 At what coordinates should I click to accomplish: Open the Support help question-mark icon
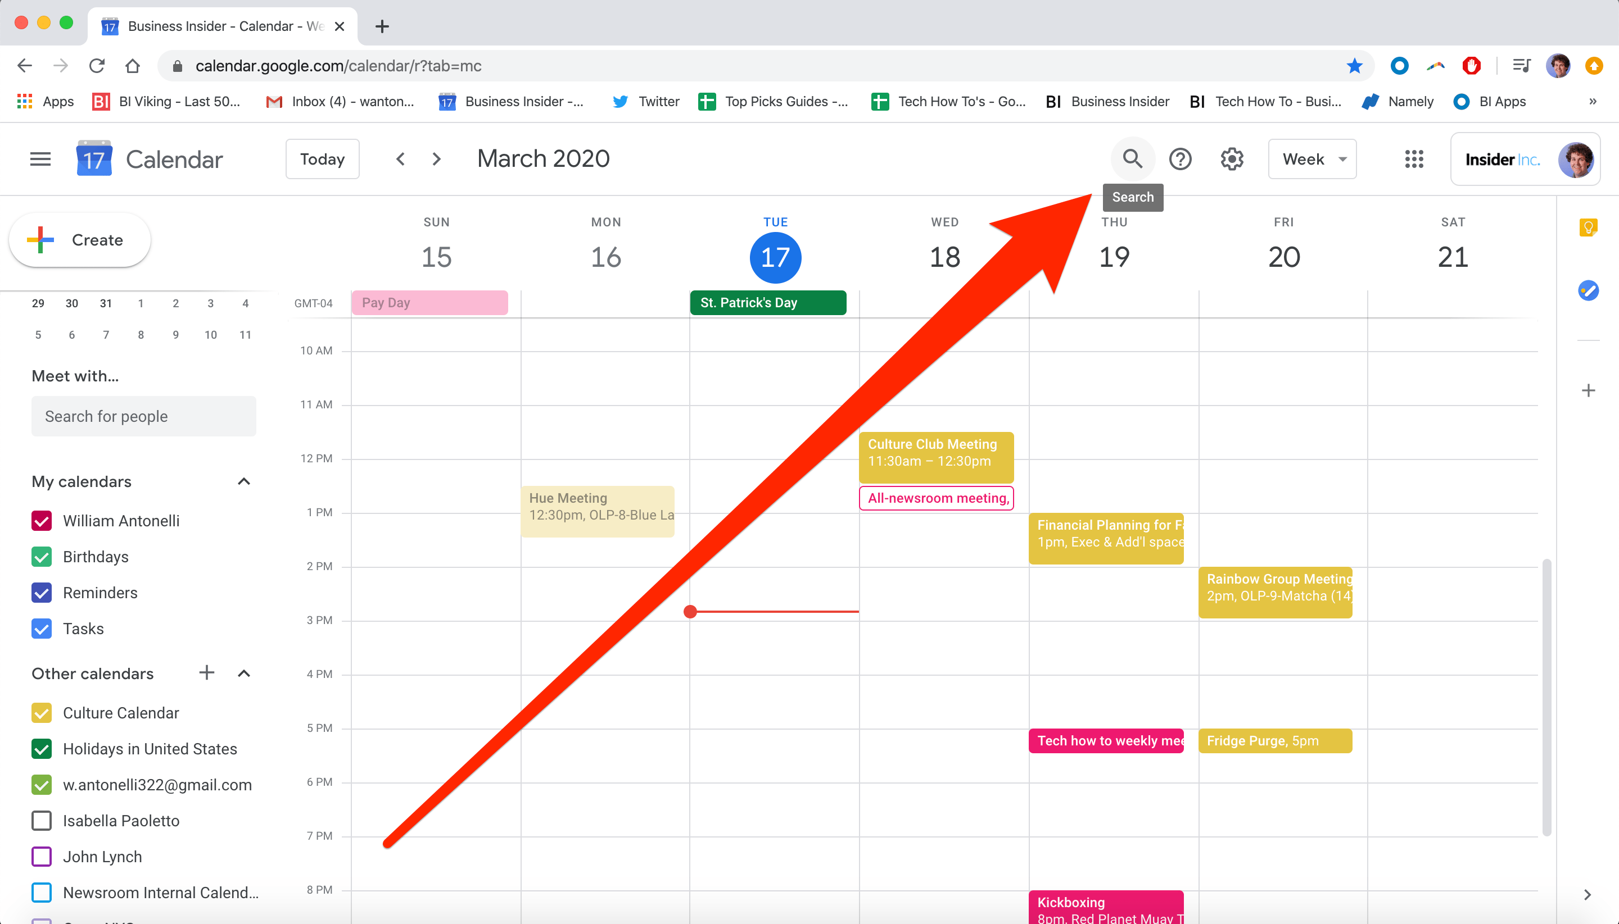[1180, 158]
